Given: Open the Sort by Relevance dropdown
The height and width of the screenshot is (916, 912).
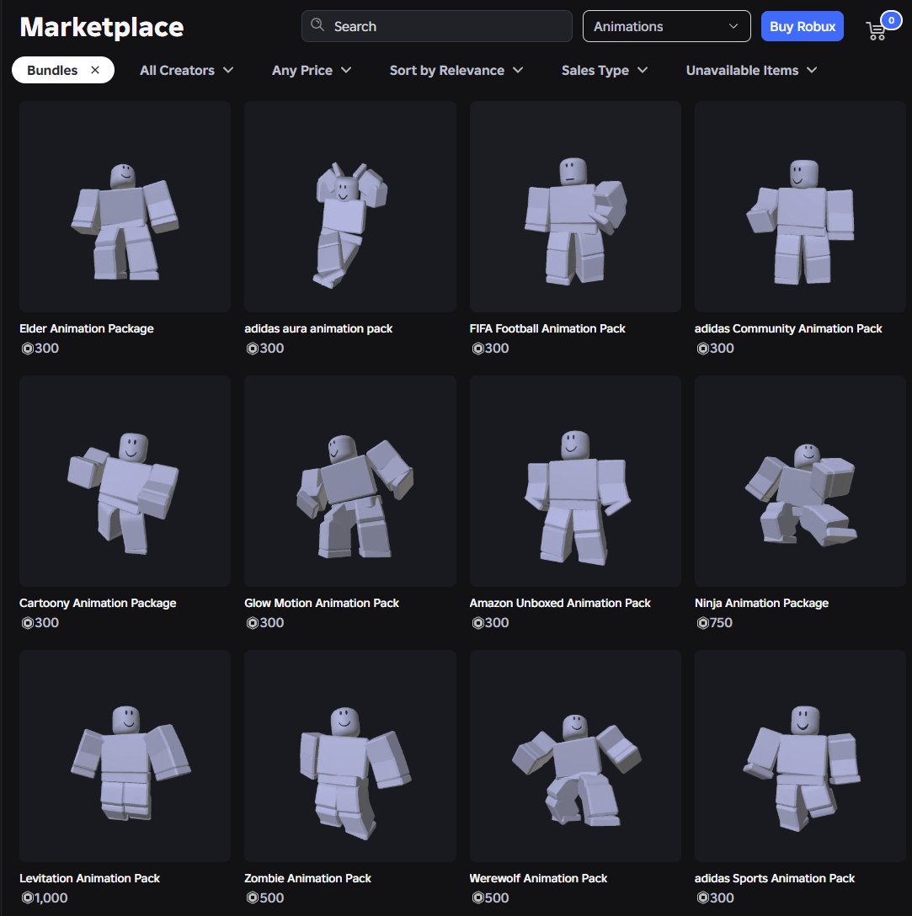Looking at the screenshot, I should click(456, 70).
